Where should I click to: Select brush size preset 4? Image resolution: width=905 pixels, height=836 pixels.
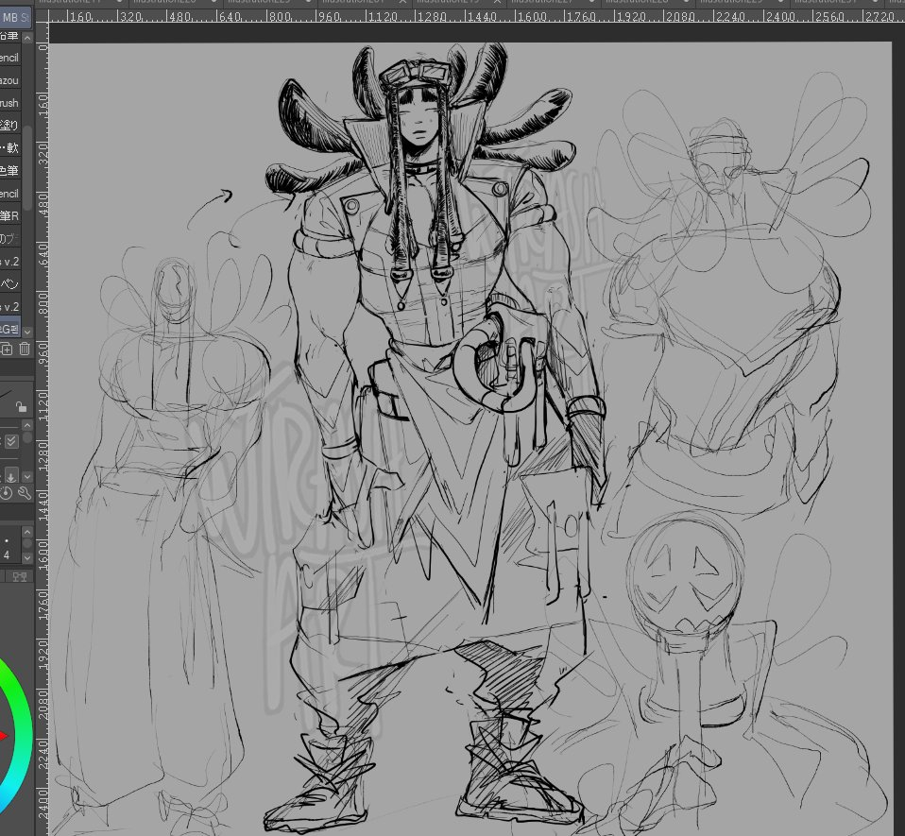click(7, 554)
